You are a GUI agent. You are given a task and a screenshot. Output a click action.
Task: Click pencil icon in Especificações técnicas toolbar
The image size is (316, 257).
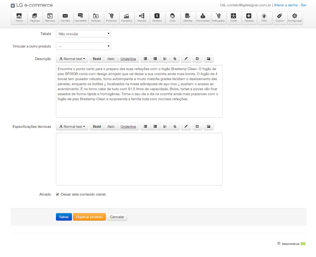186,127
